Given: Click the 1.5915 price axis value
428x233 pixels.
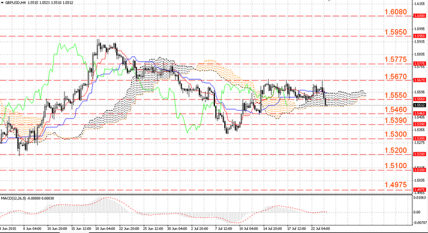Looking at the screenshot, I should [x=419, y=41].
